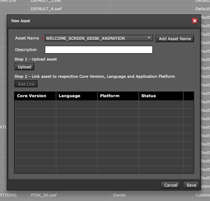Viewport: 210px width, 201px height.
Task: Click Default cell in DEFAULT_4.swf row
Action: pos(203,9)
